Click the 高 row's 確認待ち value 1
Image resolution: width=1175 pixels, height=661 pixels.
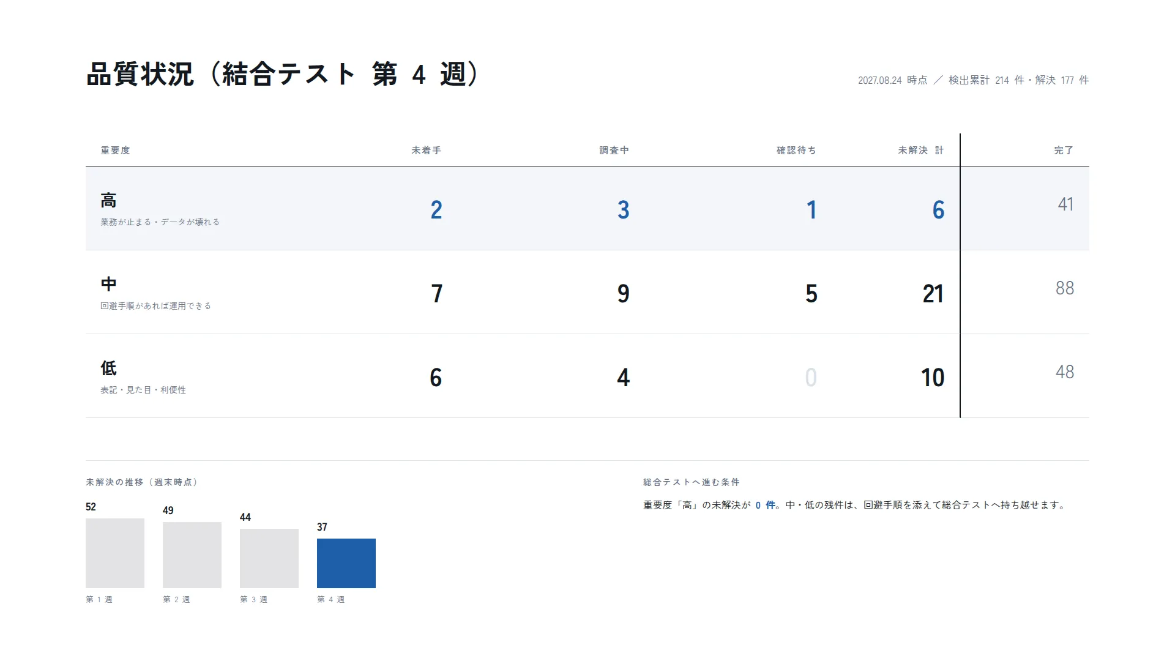(x=811, y=210)
